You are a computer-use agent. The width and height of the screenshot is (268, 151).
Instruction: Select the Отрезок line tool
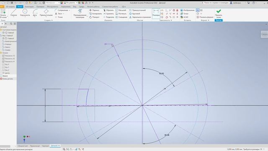14,13
